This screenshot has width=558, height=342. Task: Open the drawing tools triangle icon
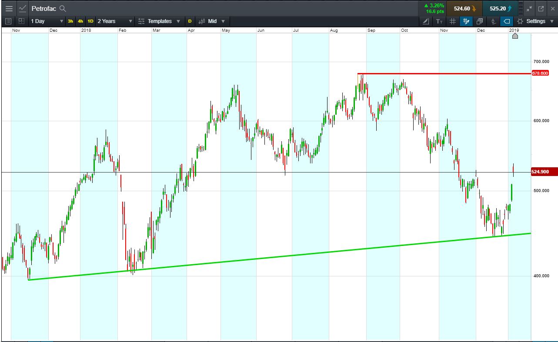pos(426,21)
